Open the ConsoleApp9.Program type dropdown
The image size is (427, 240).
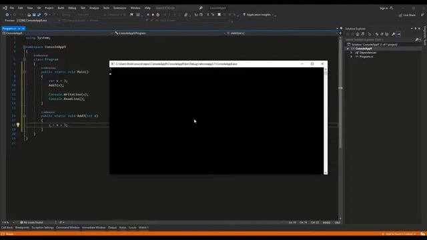170,33
